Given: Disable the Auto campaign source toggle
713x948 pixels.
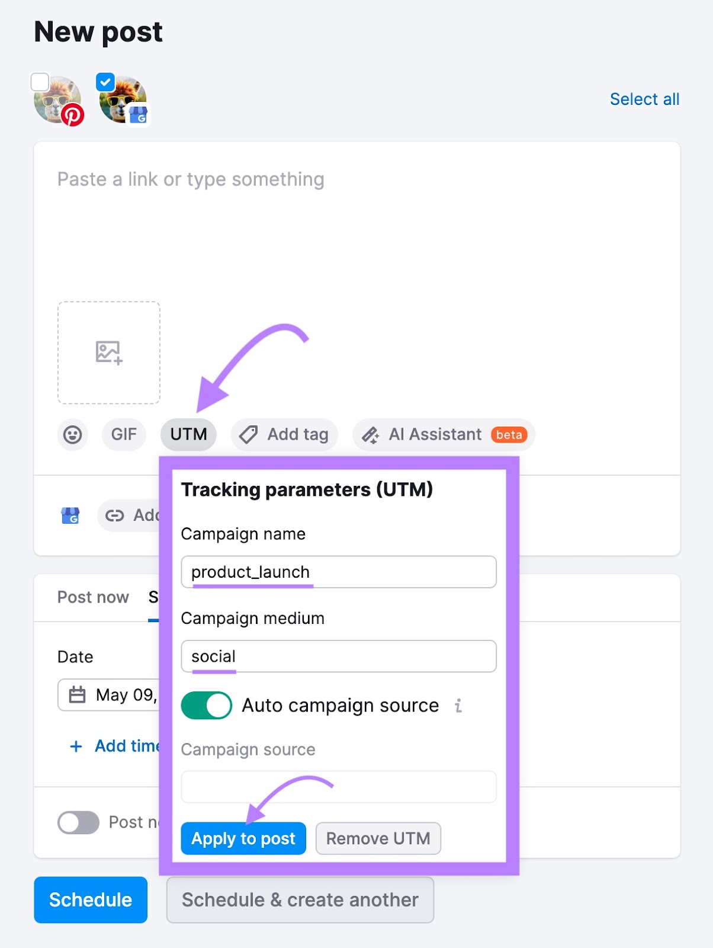Looking at the screenshot, I should click(x=205, y=706).
